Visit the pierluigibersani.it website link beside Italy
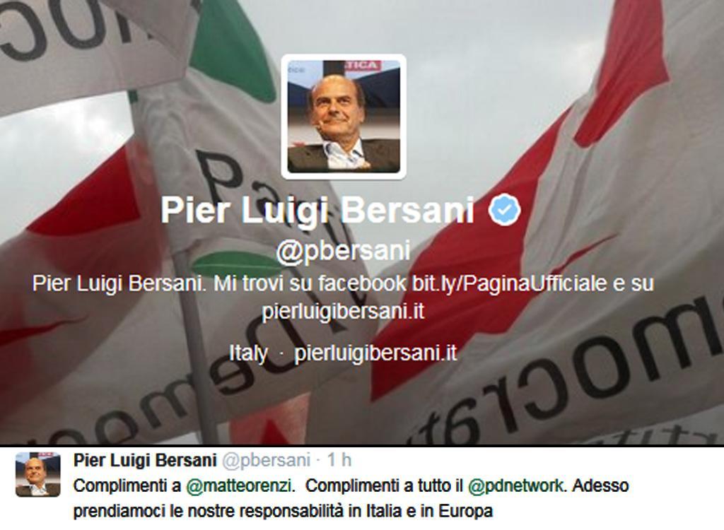Screen dimensions: 724x530 pos(375,353)
